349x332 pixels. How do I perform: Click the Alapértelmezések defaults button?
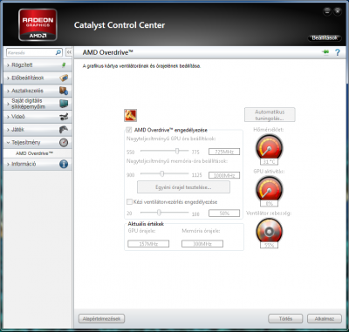(101, 319)
